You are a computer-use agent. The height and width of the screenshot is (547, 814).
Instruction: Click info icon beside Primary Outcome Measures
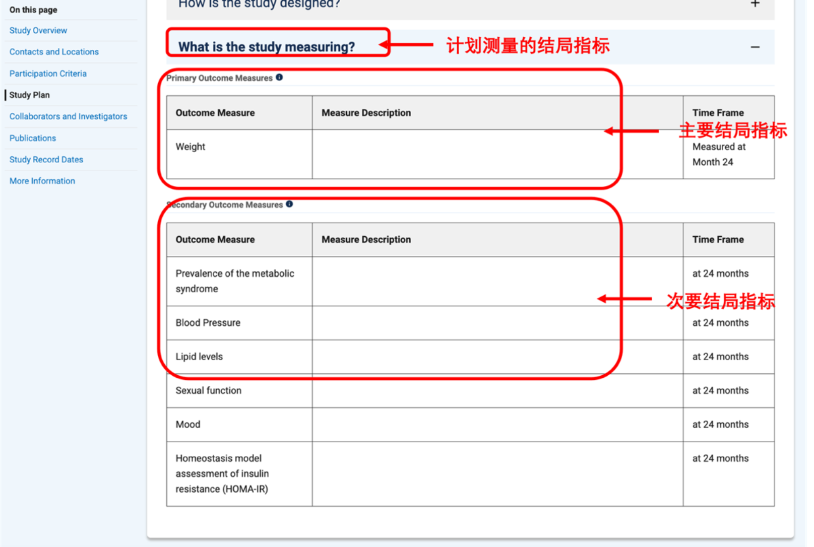pyautogui.click(x=279, y=78)
